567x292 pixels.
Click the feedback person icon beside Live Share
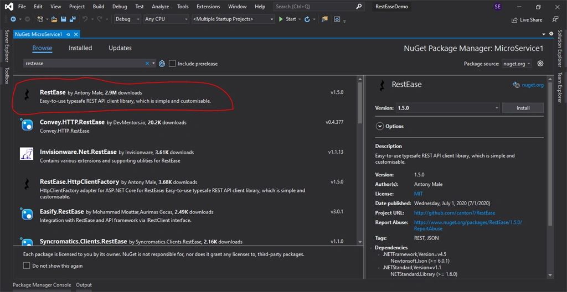click(555, 19)
